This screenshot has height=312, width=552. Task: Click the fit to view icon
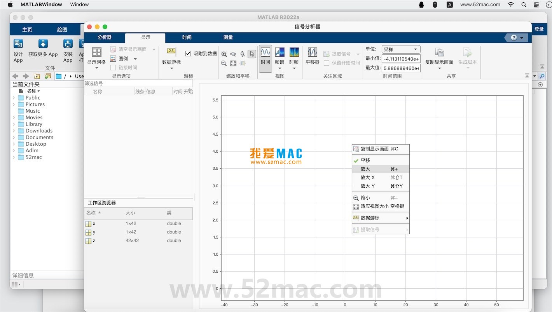233,63
